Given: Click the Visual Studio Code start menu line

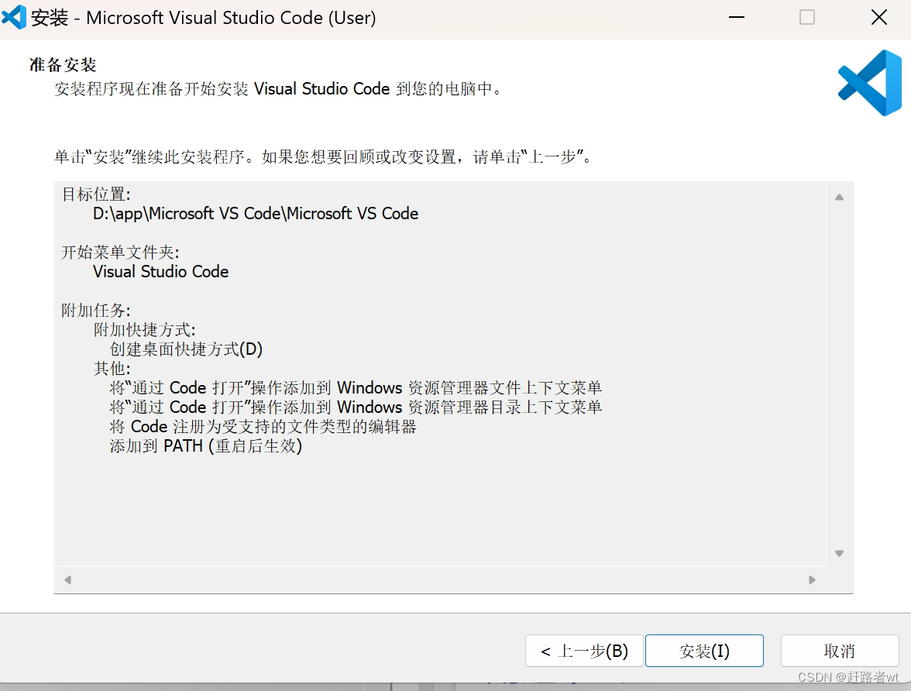Looking at the screenshot, I should [161, 271].
